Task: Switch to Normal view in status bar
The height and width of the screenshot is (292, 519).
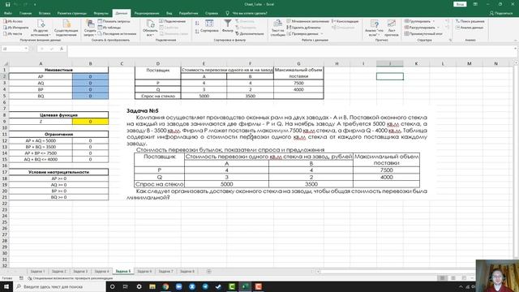Action: click(x=442, y=278)
